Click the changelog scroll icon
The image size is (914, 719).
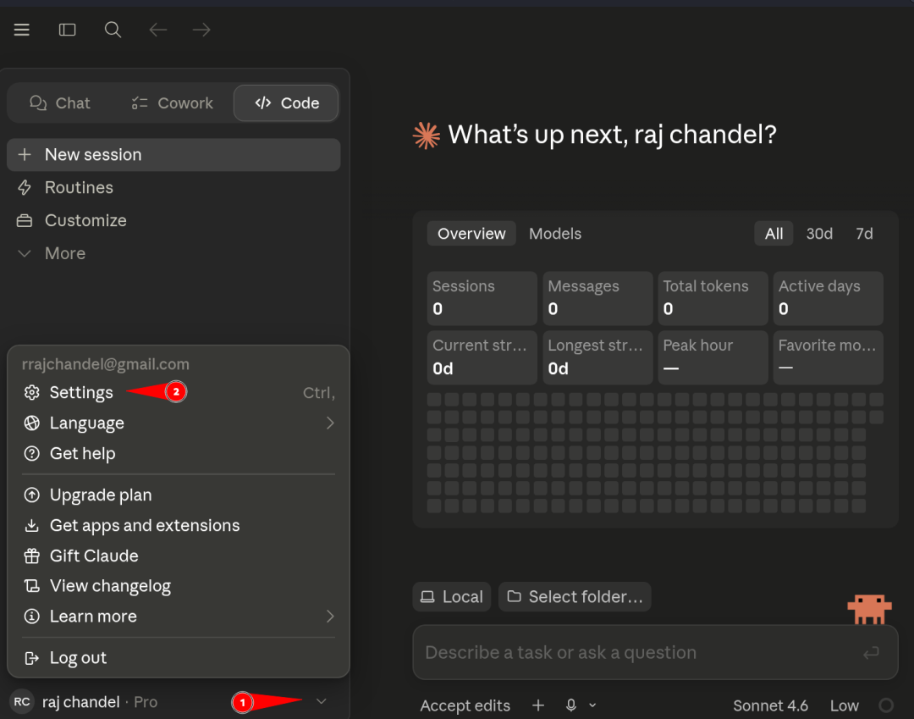[32, 586]
